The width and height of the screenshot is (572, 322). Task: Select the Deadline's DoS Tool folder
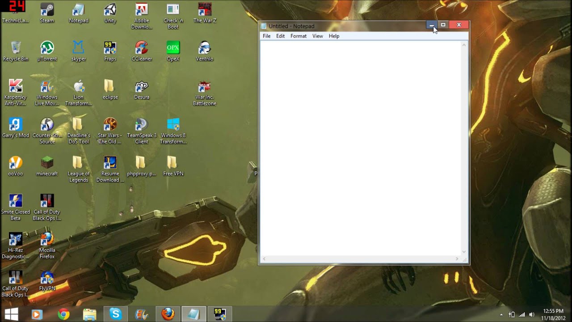click(79, 131)
